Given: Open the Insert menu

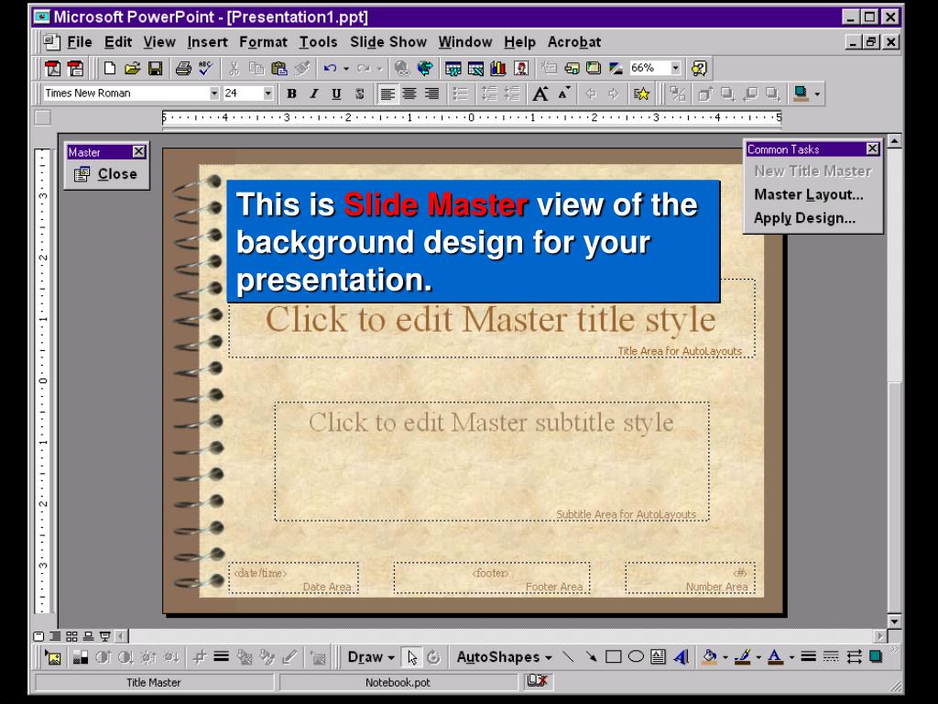Looking at the screenshot, I should [207, 42].
